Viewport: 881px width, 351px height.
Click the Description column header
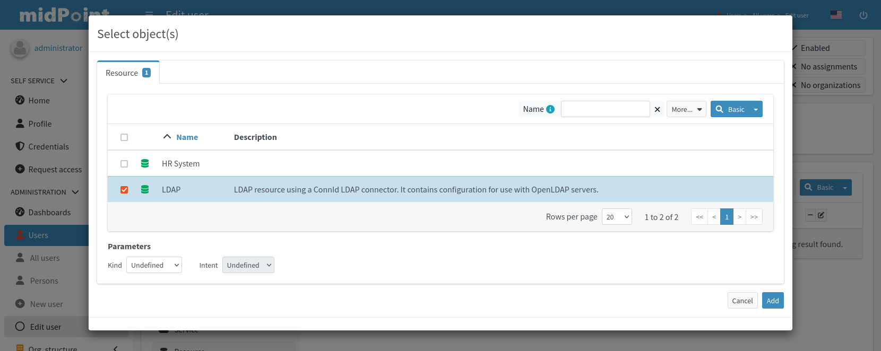point(255,137)
